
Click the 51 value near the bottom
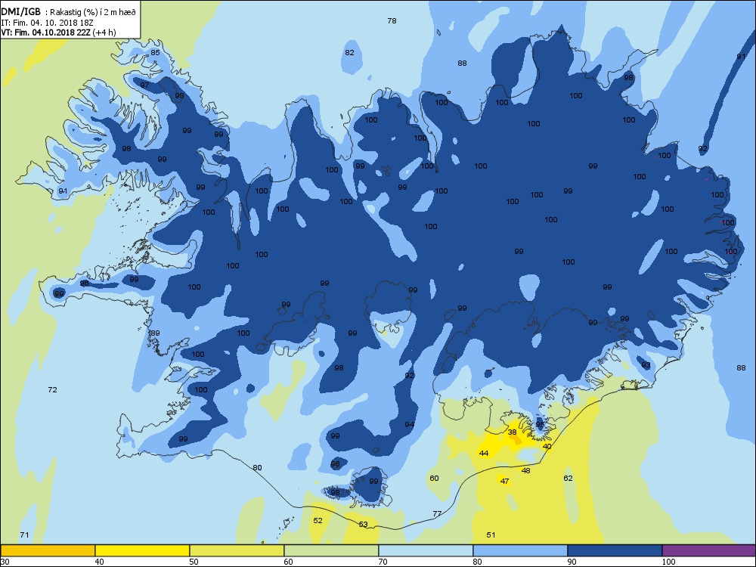click(491, 534)
